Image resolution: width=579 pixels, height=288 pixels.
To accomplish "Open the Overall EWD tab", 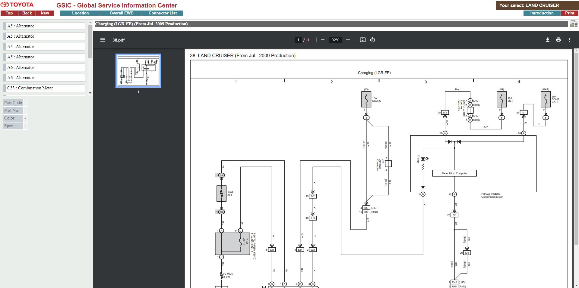I will click(x=122, y=13).
